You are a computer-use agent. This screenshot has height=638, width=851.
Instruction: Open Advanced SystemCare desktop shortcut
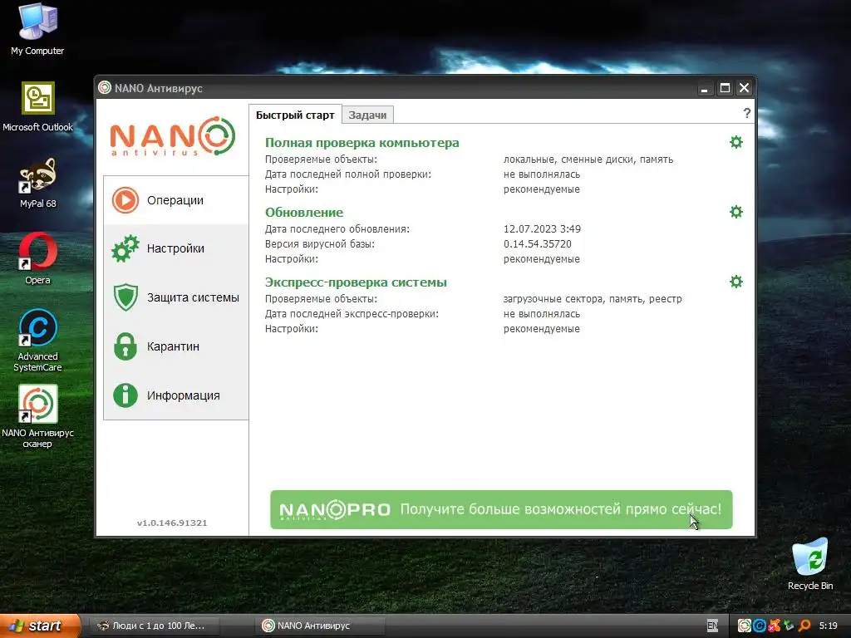(37, 340)
